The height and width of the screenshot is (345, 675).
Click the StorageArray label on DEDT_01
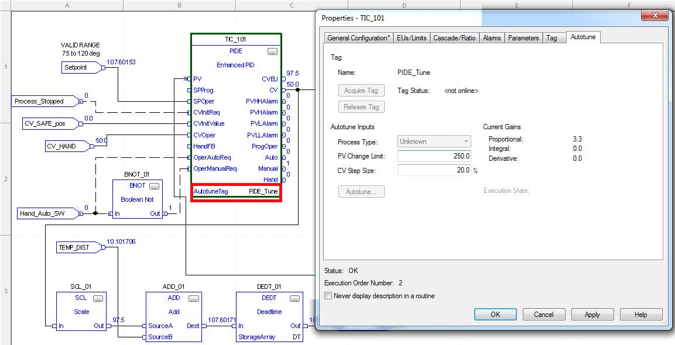(x=256, y=337)
